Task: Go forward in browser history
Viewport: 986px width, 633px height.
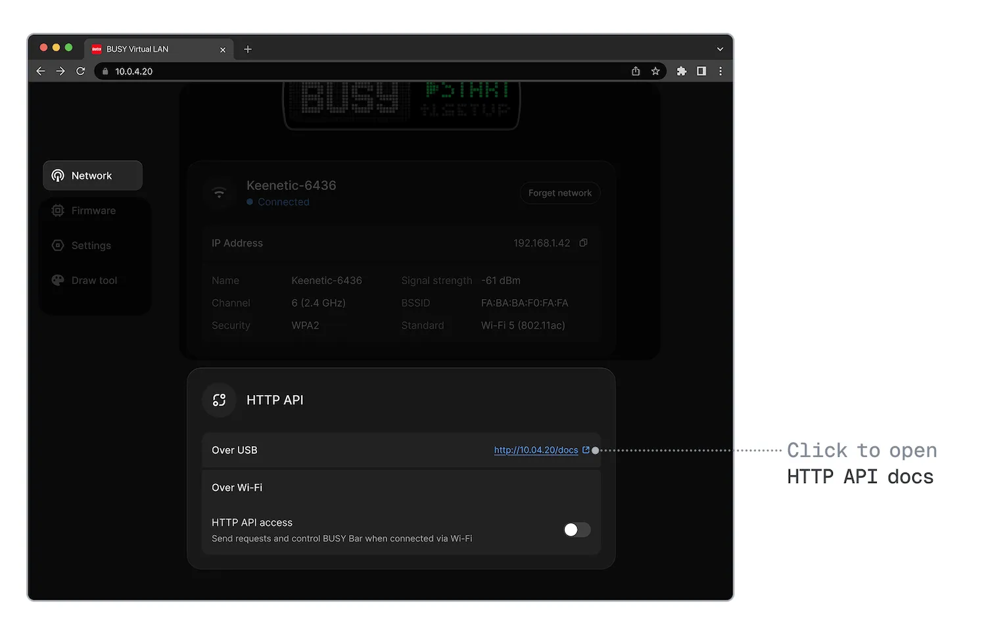Action: coord(60,71)
